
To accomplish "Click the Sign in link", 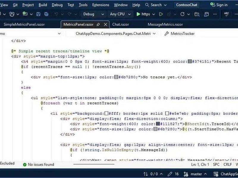I will [x=222, y=5].
